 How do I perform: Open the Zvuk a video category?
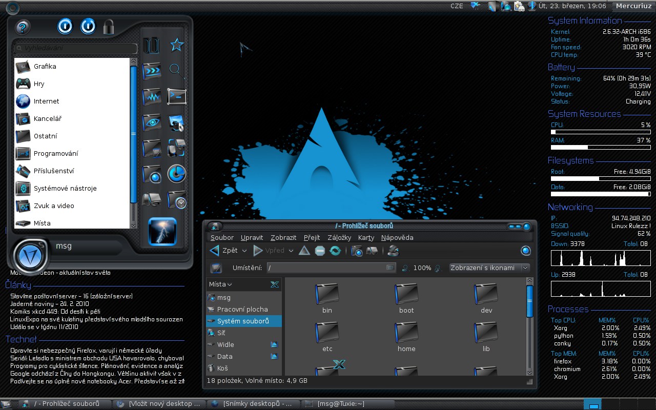coord(72,206)
